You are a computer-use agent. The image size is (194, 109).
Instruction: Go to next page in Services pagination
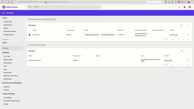tap(182, 39)
